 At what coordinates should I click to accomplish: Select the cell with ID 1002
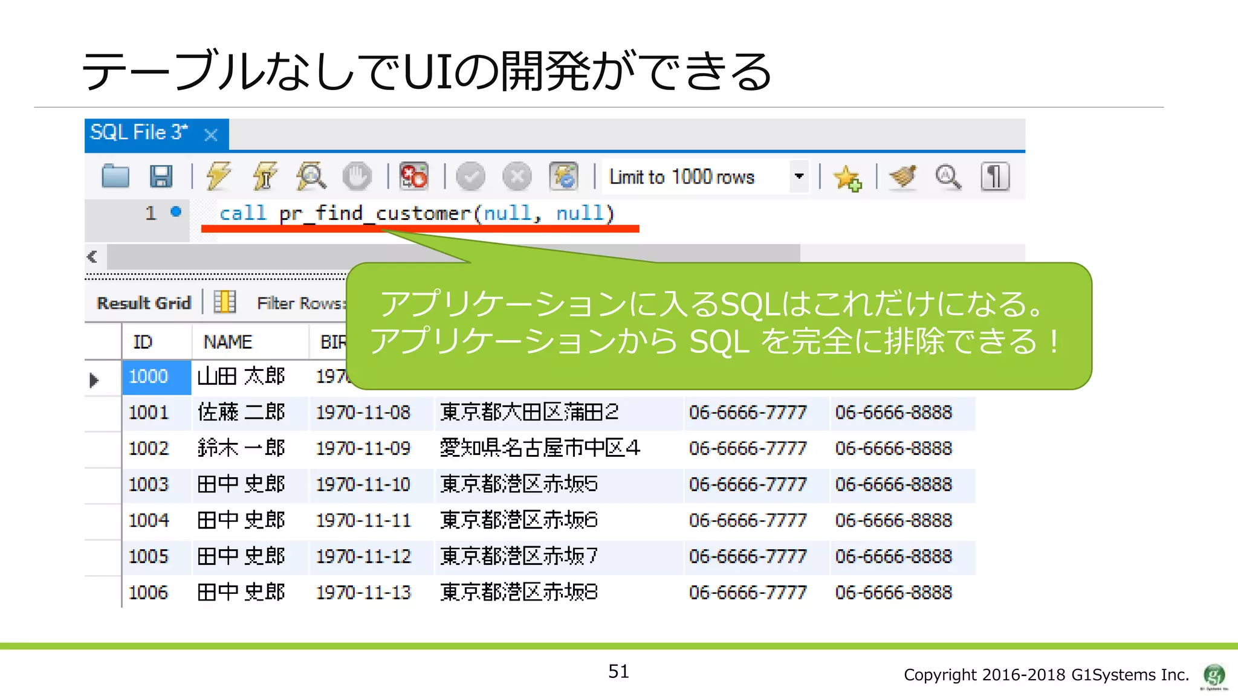point(157,449)
